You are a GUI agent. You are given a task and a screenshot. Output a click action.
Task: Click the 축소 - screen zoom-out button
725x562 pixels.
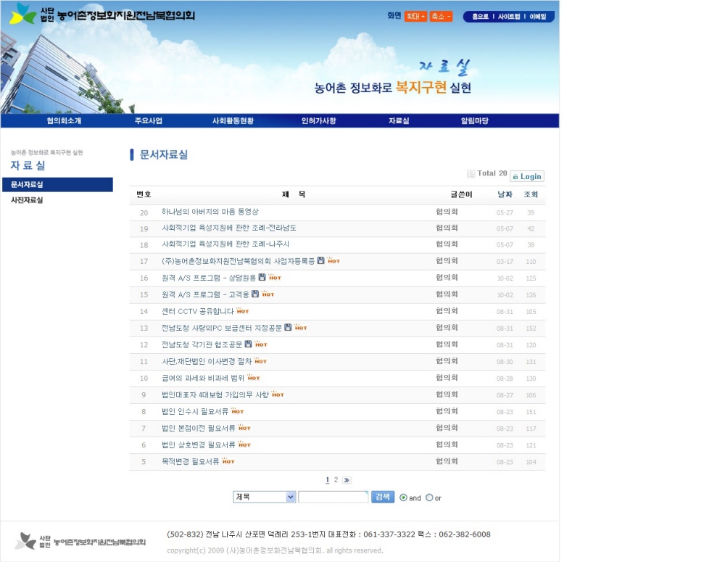tap(441, 16)
